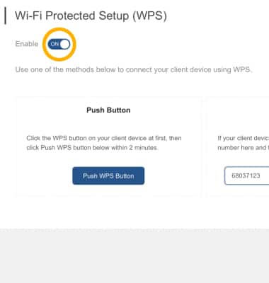Click the word WPS in the description sentence
Image resolution: width=269 pixels, height=283 pixels.
241,70
